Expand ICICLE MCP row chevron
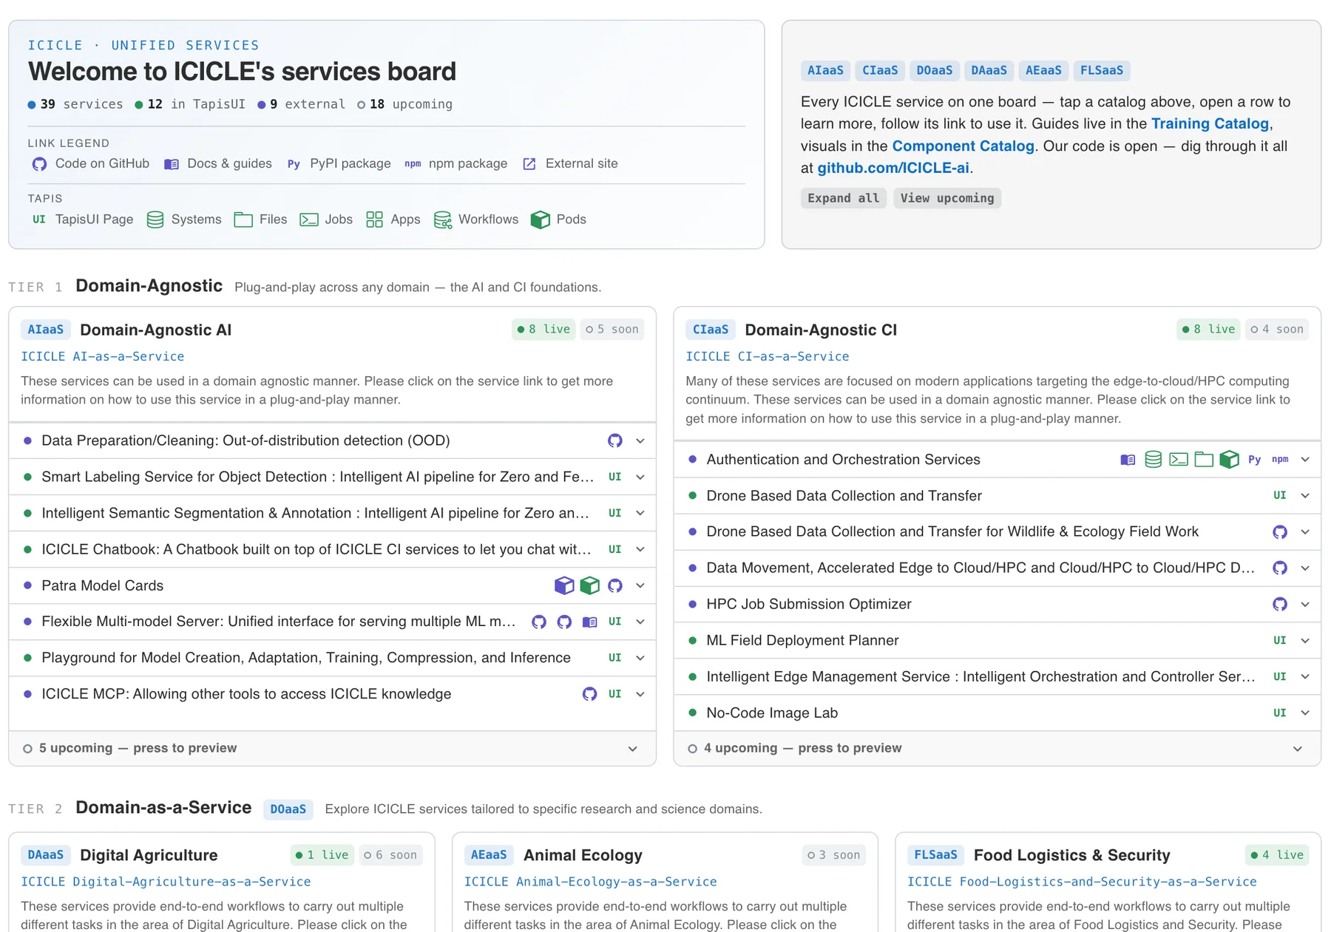The height and width of the screenshot is (932, 1331). tap(640, 694)
